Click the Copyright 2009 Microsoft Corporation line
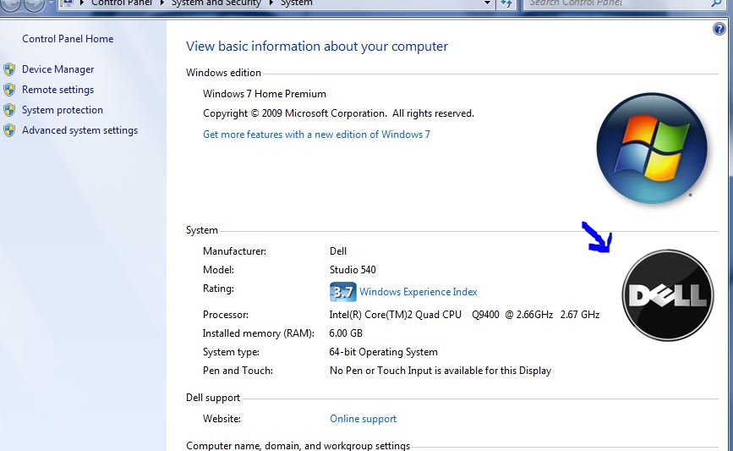733x451 pixels. pos(338,113)
